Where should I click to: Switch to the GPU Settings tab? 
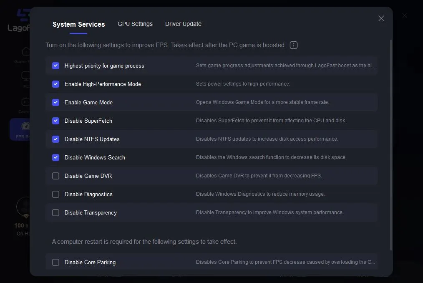coord(135,24)
